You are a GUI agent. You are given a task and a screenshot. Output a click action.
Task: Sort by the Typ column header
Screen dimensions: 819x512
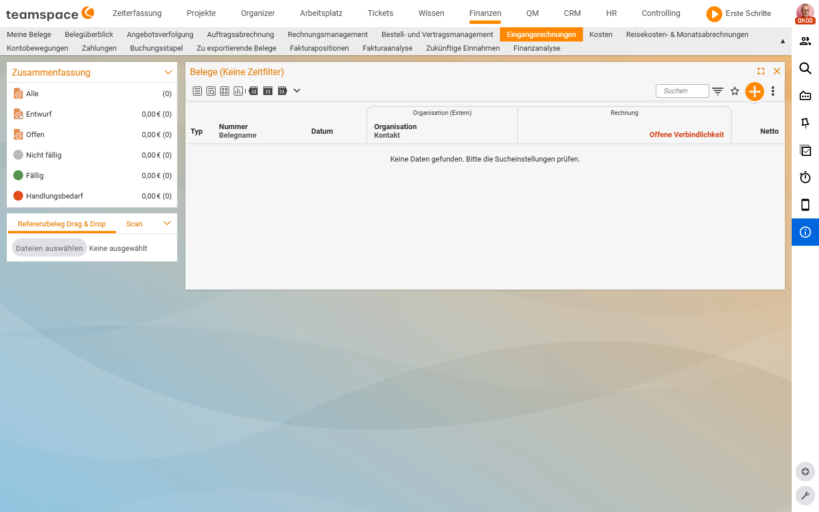click(x=197, y=131)
